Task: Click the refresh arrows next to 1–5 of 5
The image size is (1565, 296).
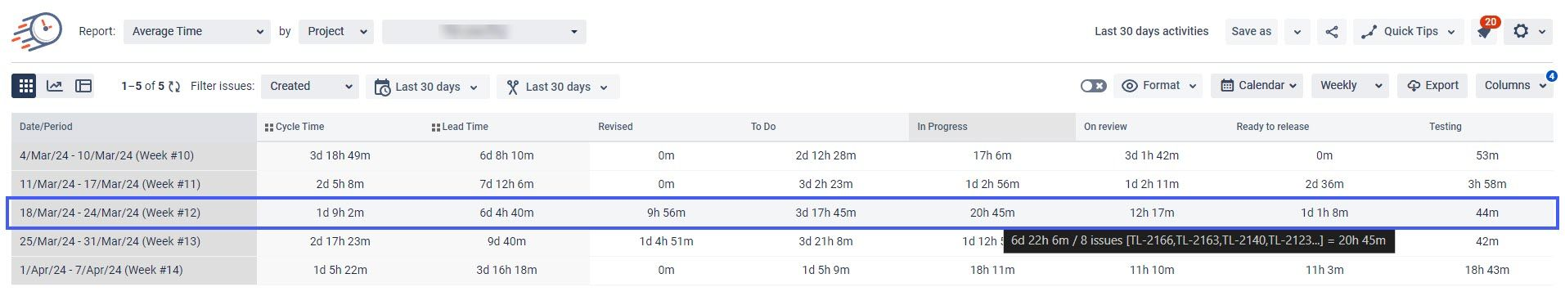Action: pos(174,87)
